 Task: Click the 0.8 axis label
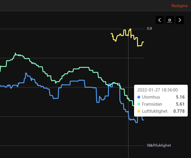[x=149, y=29]
